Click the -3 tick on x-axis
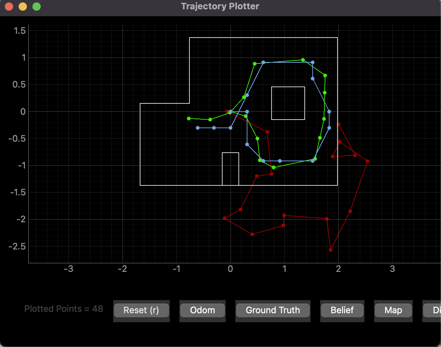This screenshot has height=347, width=441. (69, 269)
